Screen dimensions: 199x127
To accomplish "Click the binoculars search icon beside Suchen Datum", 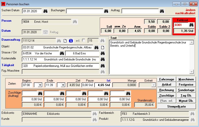I will click(45, 11).
